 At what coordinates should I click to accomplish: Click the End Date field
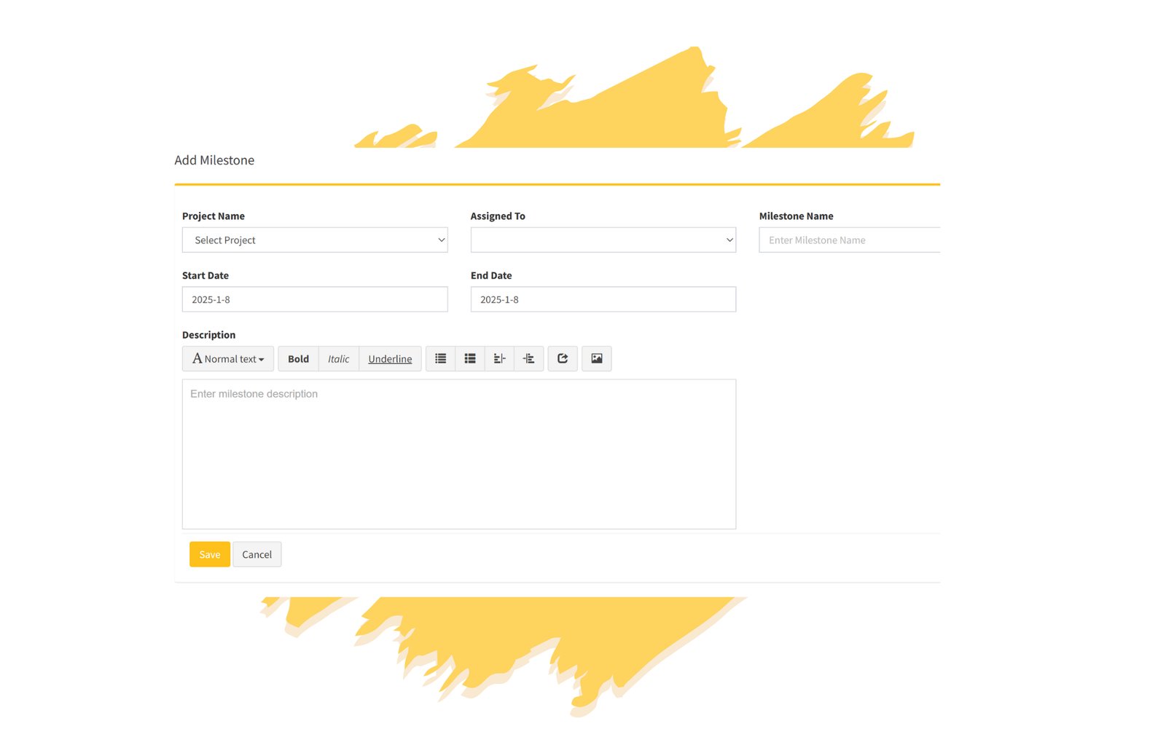603,299
